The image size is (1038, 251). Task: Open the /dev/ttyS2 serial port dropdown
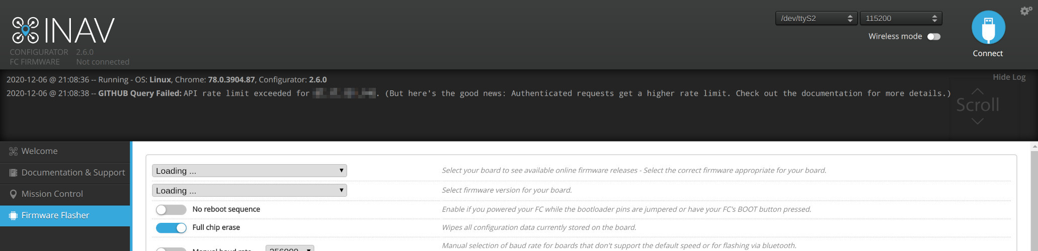coord(816,18)
